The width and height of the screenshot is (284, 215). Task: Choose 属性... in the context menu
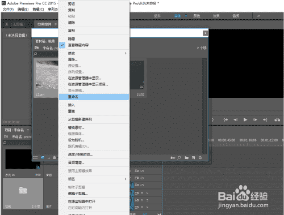pos(94,59)
